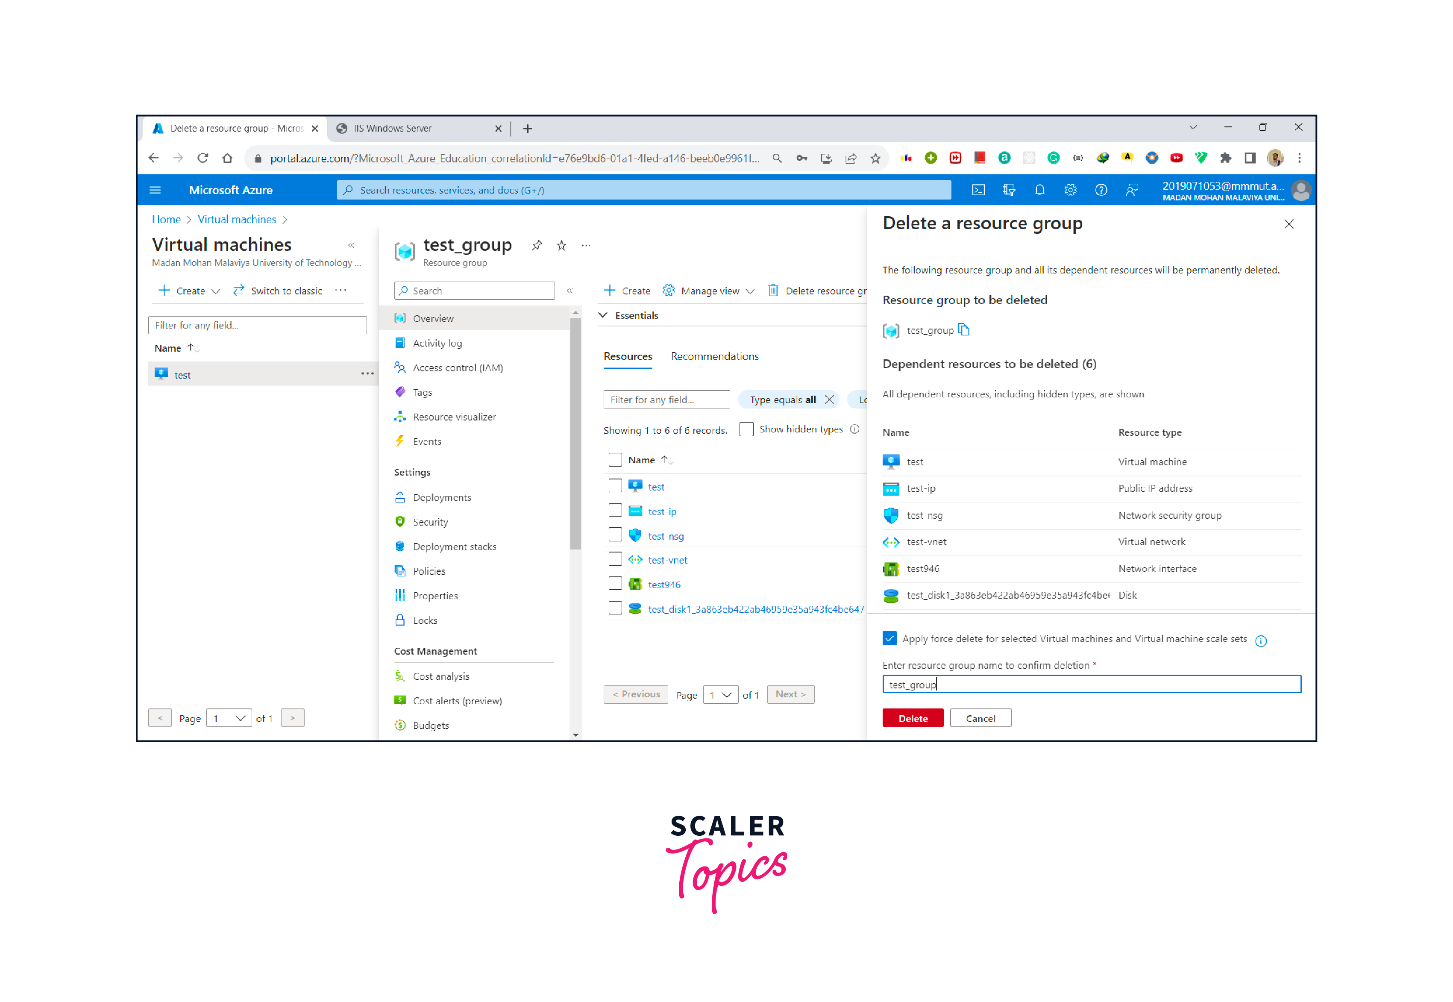Viewport: 1453px width, 1002px height.
Task: Check the test-vnet resource checkbox
Action: (x=615, y=559)
